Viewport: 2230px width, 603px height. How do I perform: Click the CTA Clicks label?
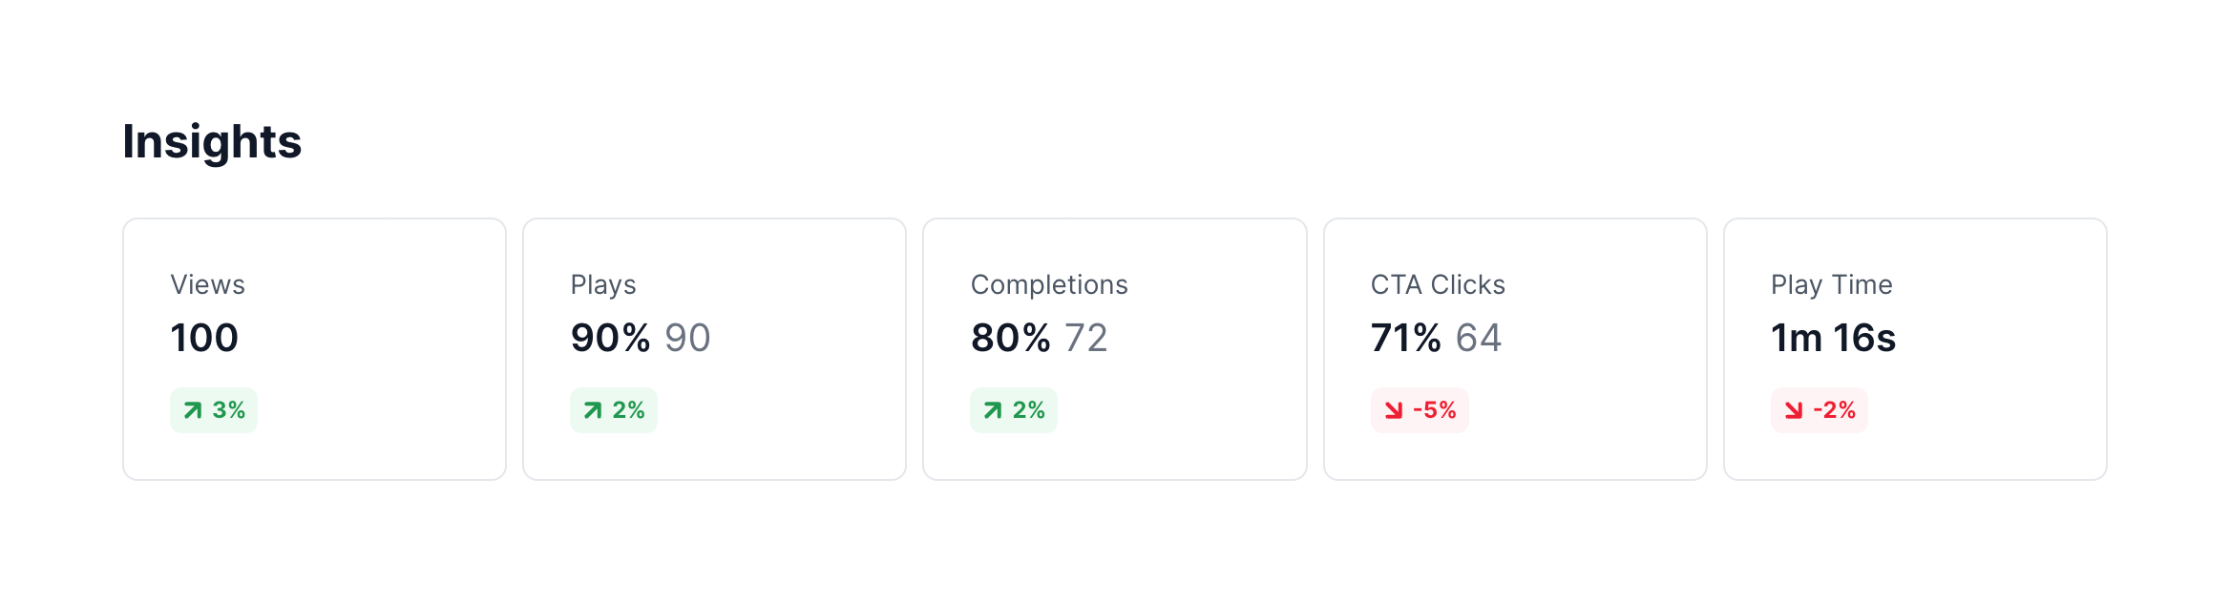1438,284
